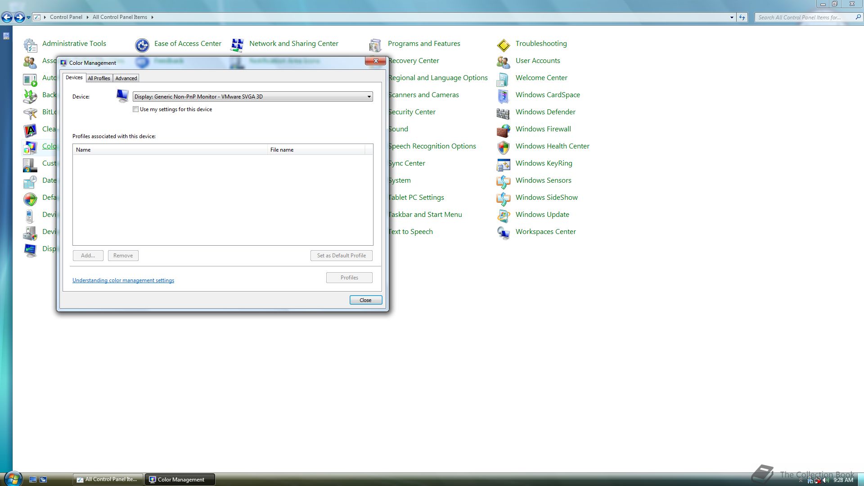Open the Windows SideShow icon
Image resolution: width=864 pixels, height=486 pixels.
coord(503,198)
